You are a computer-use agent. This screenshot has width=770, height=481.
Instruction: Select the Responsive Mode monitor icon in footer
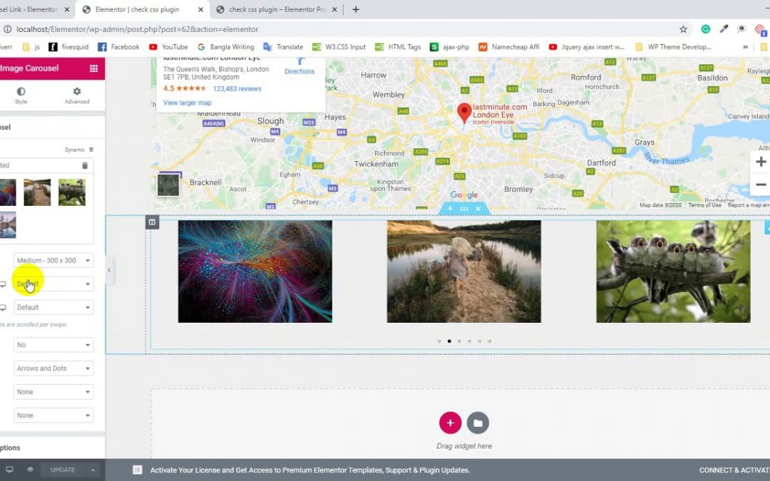click(x=10, y=470)
